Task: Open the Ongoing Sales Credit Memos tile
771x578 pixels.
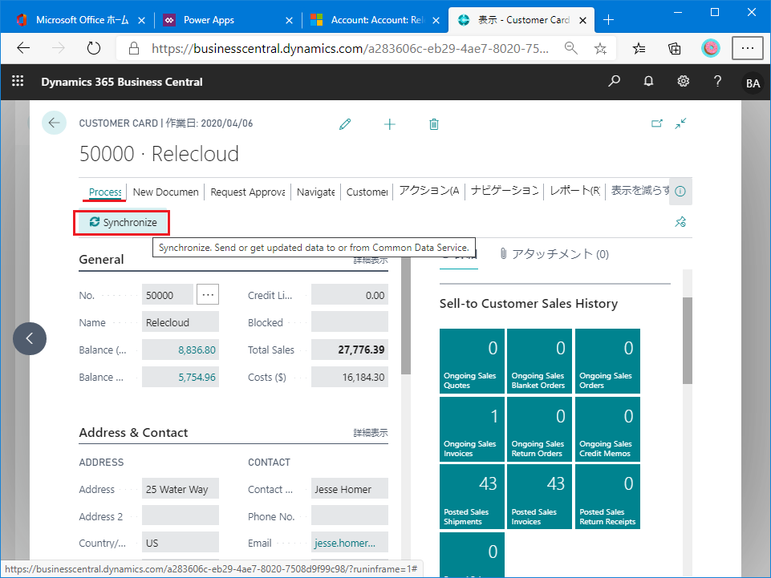Action: point(607,429)
